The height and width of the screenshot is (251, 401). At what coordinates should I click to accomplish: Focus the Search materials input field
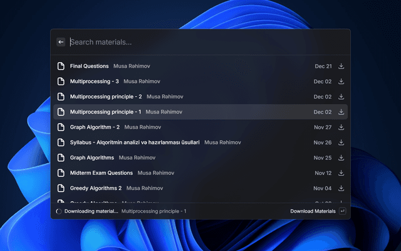(x=200, y=42)
